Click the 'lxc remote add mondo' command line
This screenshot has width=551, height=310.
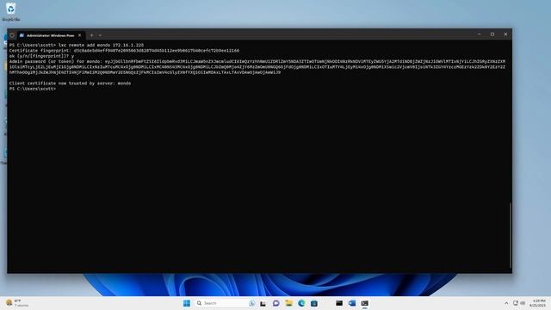[77, 45]
